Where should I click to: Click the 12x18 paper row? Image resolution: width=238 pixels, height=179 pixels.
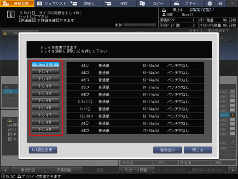(x=135, y=116)
